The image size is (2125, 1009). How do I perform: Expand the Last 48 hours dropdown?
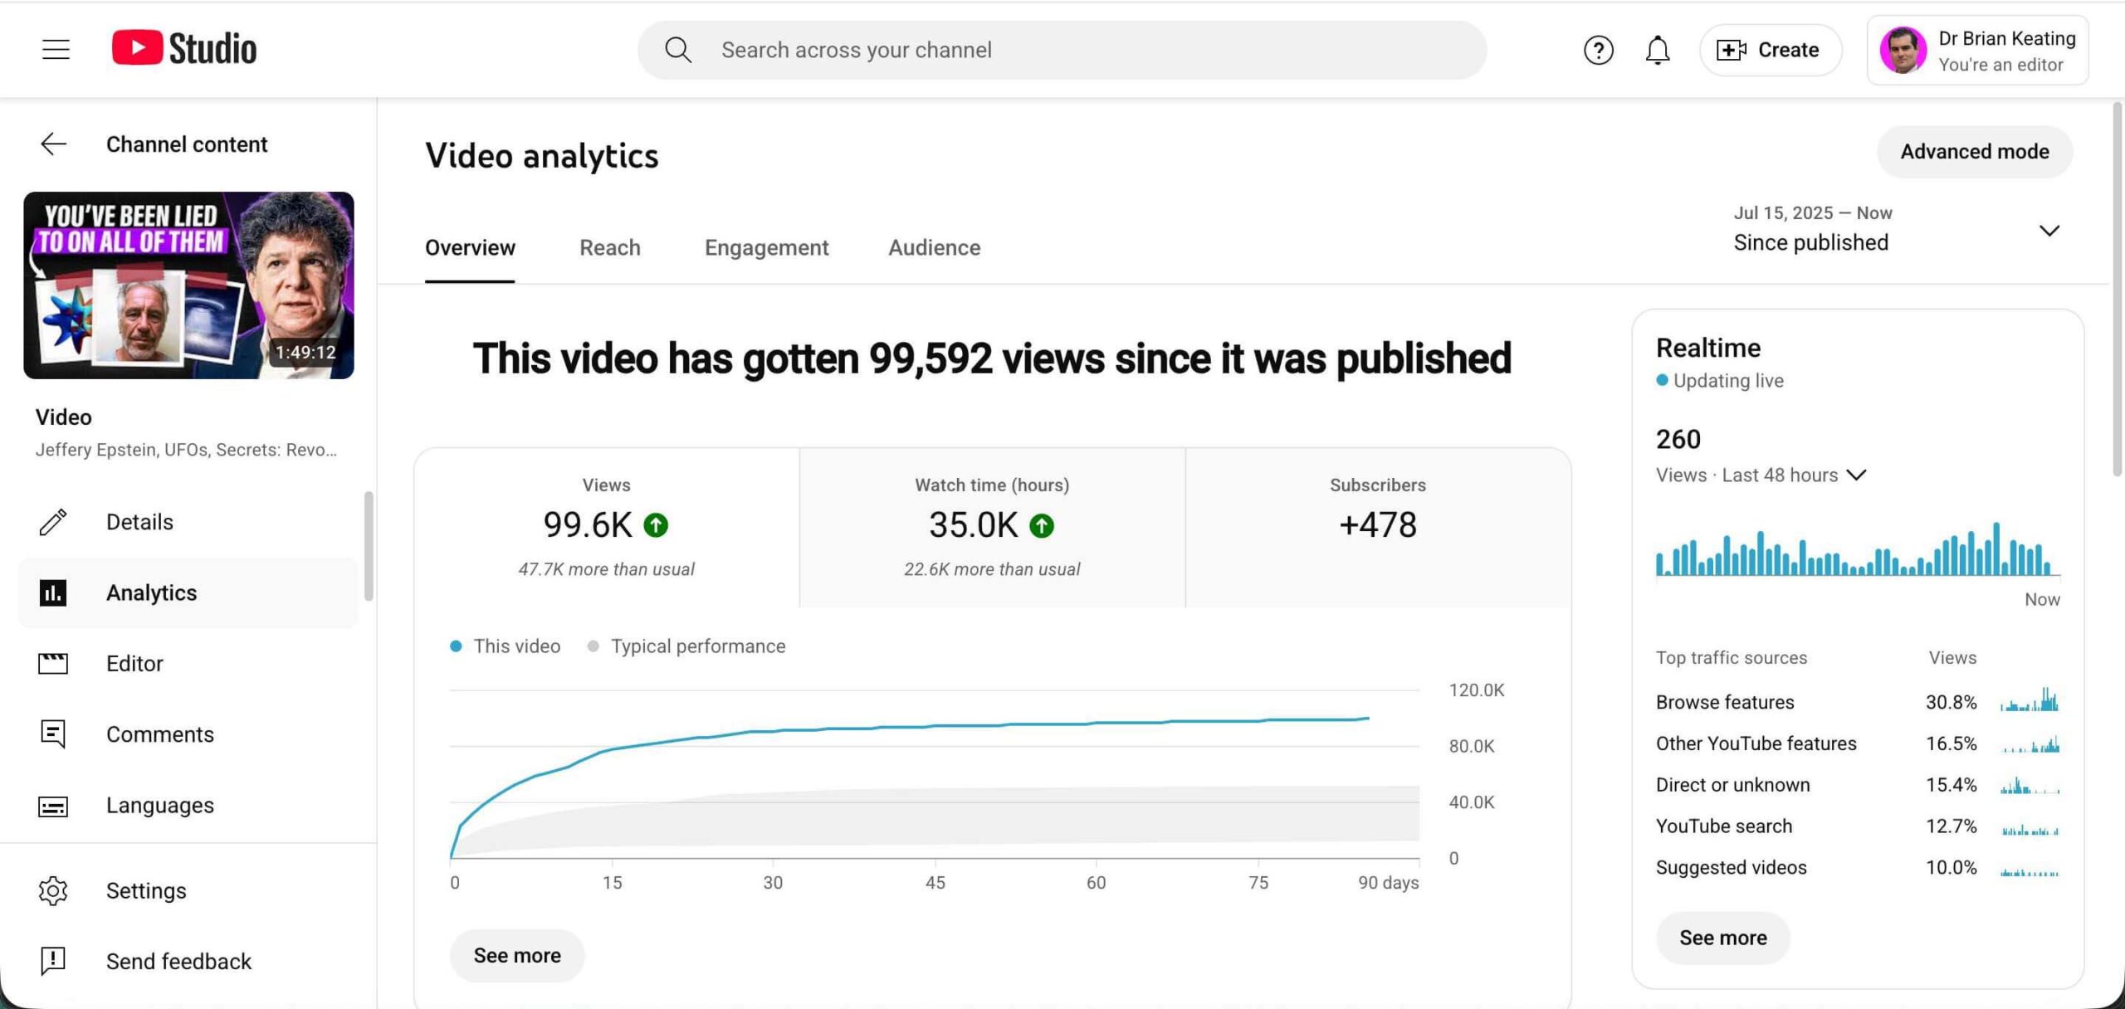point(1856,475)
